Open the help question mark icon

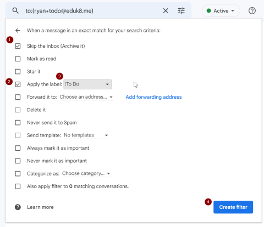coord(252,11)
